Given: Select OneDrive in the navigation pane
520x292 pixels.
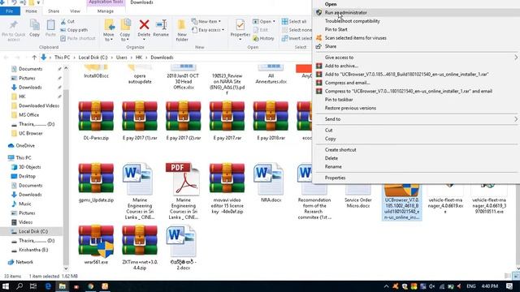Looking at the screenshot, I should click(22, 146).
